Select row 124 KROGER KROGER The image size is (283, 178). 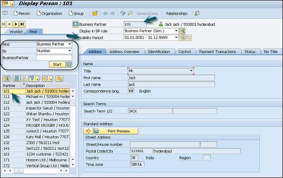click(x=36, y=125)
